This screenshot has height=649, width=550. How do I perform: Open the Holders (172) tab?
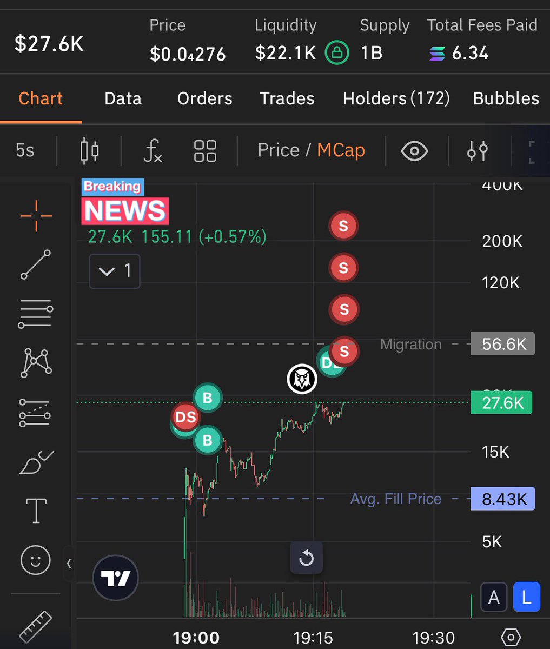point(396,98)
